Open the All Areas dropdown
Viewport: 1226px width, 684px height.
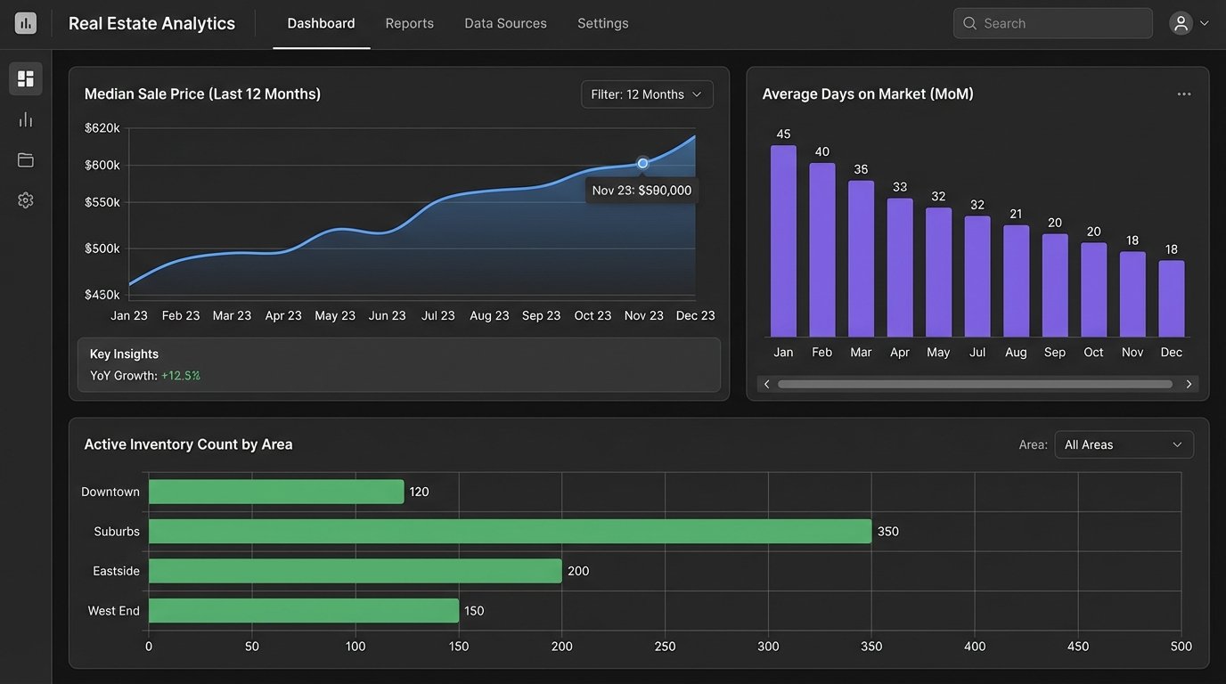(1124, 444)
